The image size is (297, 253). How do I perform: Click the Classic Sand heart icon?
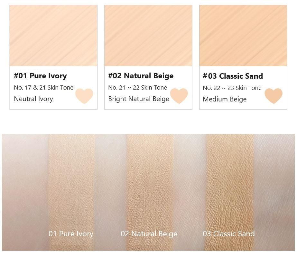pos(273,96)
